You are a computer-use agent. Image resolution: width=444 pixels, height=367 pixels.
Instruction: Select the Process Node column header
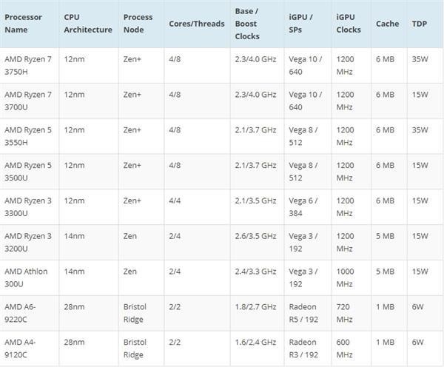pyautogui.click(x=138, y=24)
